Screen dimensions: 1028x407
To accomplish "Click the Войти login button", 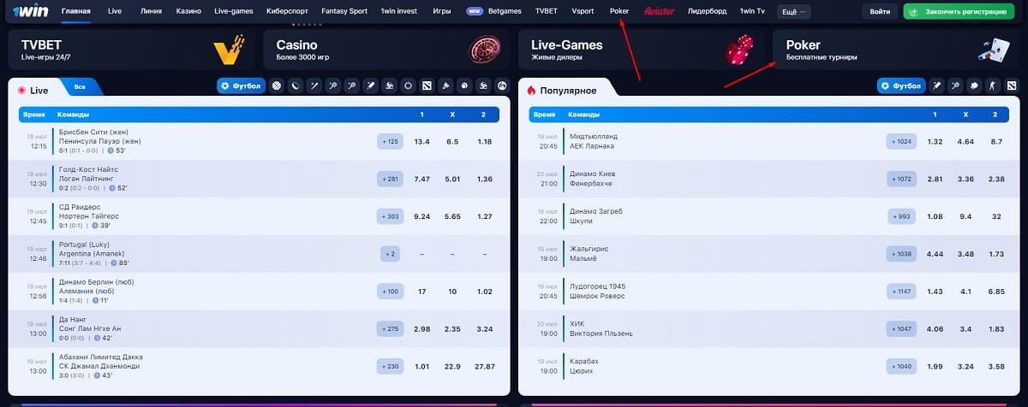I will pyautogui.click(x=880, y=12).
